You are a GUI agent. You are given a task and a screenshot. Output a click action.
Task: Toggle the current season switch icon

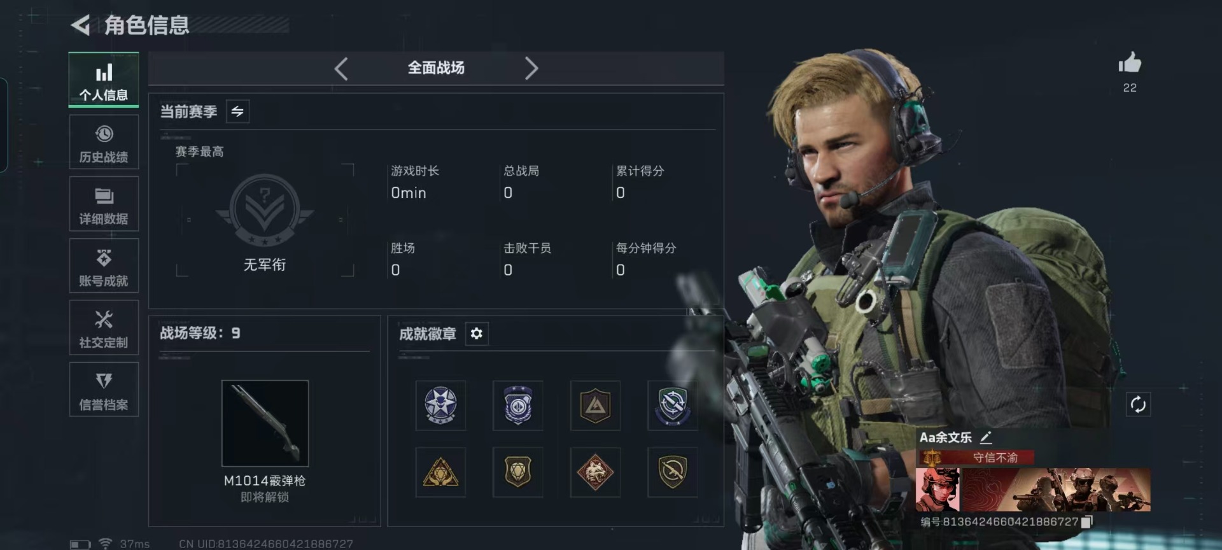pyautogui.click(x=237, y=111)
